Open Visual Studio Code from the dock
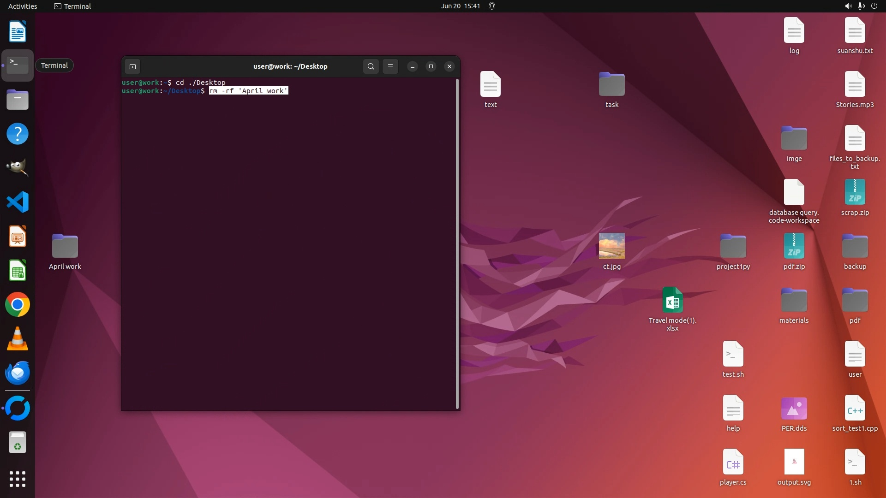The width and height of the screenshot is (886, 498). click(x=18, y=202)
